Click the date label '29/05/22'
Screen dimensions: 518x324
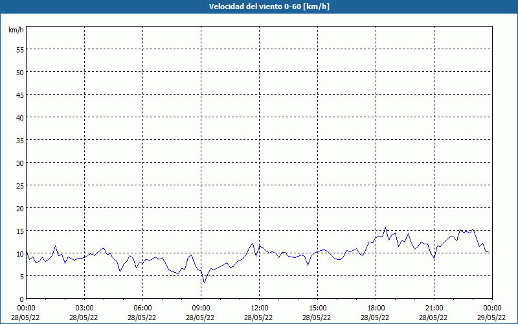pos(491,318)
